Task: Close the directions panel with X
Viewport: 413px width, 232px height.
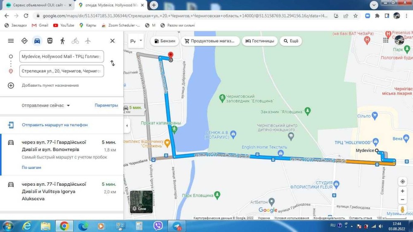Action: pos(112,41)
